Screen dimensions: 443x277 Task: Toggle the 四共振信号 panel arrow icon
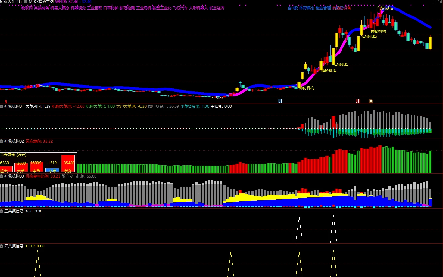(2, 246)
